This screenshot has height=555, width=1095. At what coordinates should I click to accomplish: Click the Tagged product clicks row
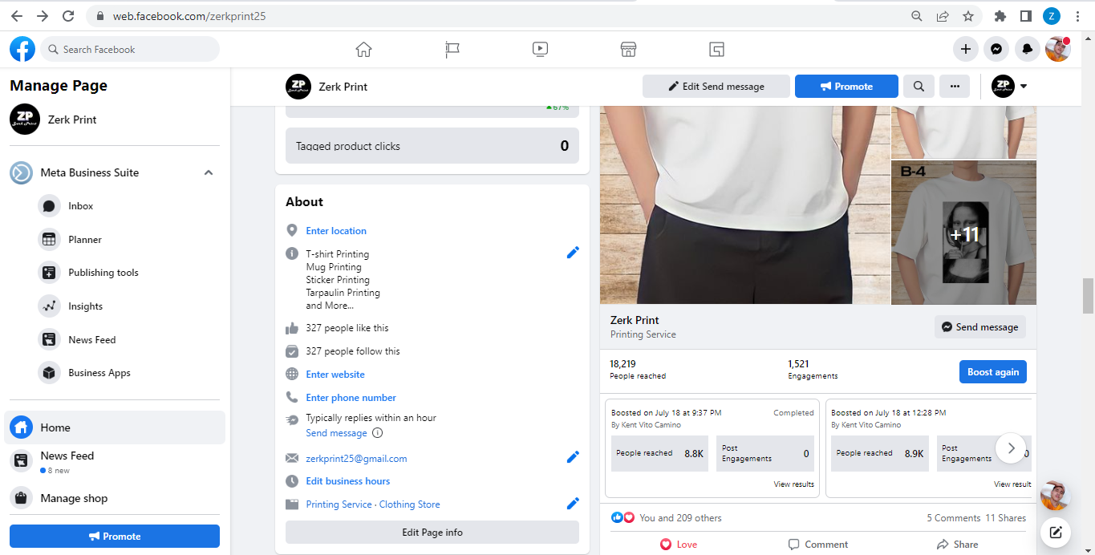click(432, 146)
